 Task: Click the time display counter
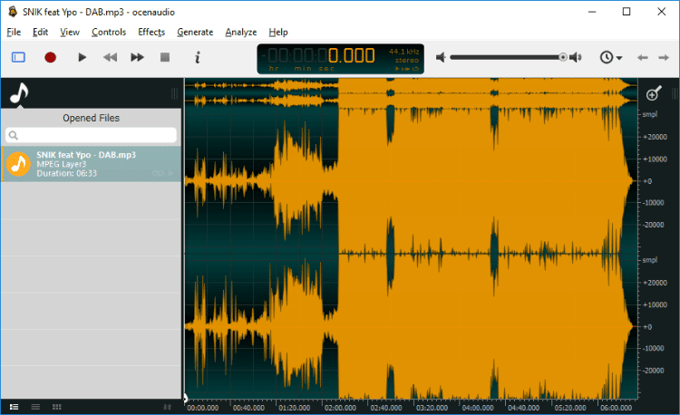(x=340, y=59)
